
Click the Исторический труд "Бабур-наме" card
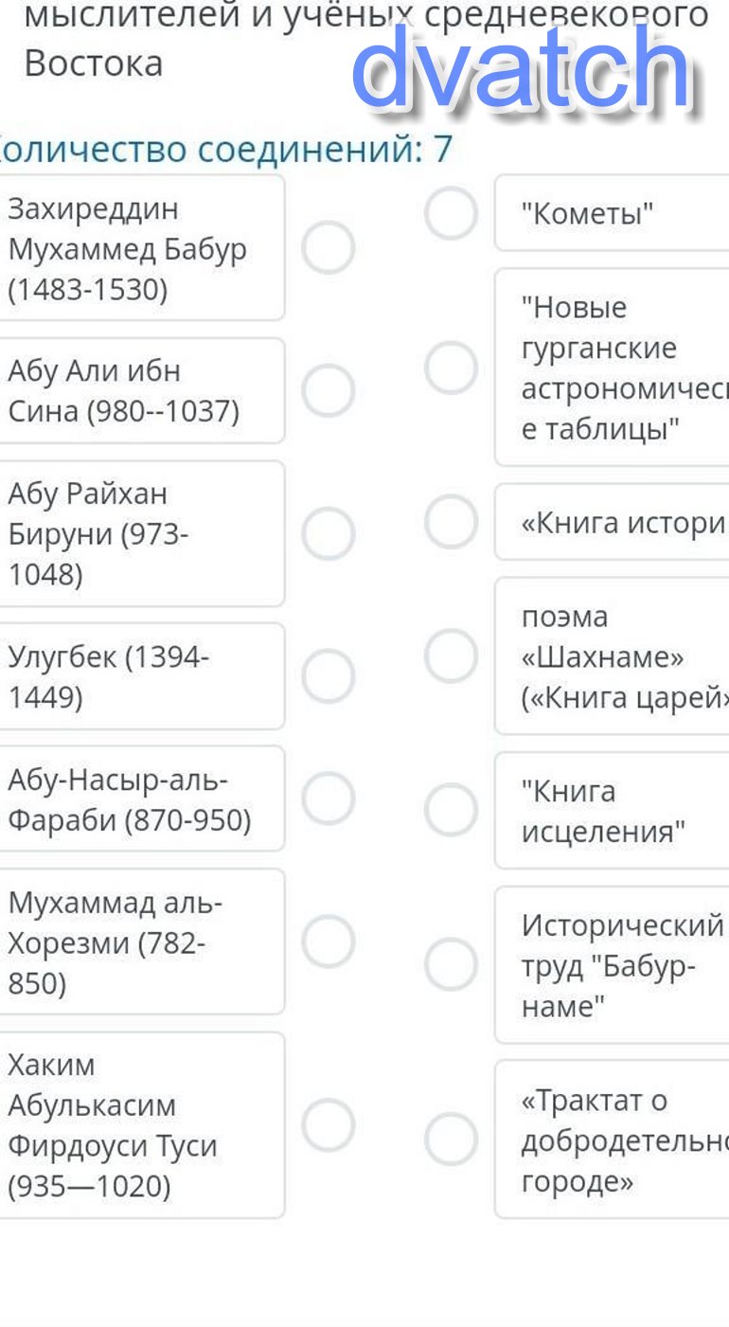click(611, 964)
